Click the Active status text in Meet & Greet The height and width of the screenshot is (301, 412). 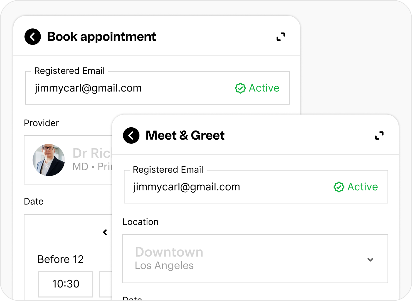[x=362, y=187]
